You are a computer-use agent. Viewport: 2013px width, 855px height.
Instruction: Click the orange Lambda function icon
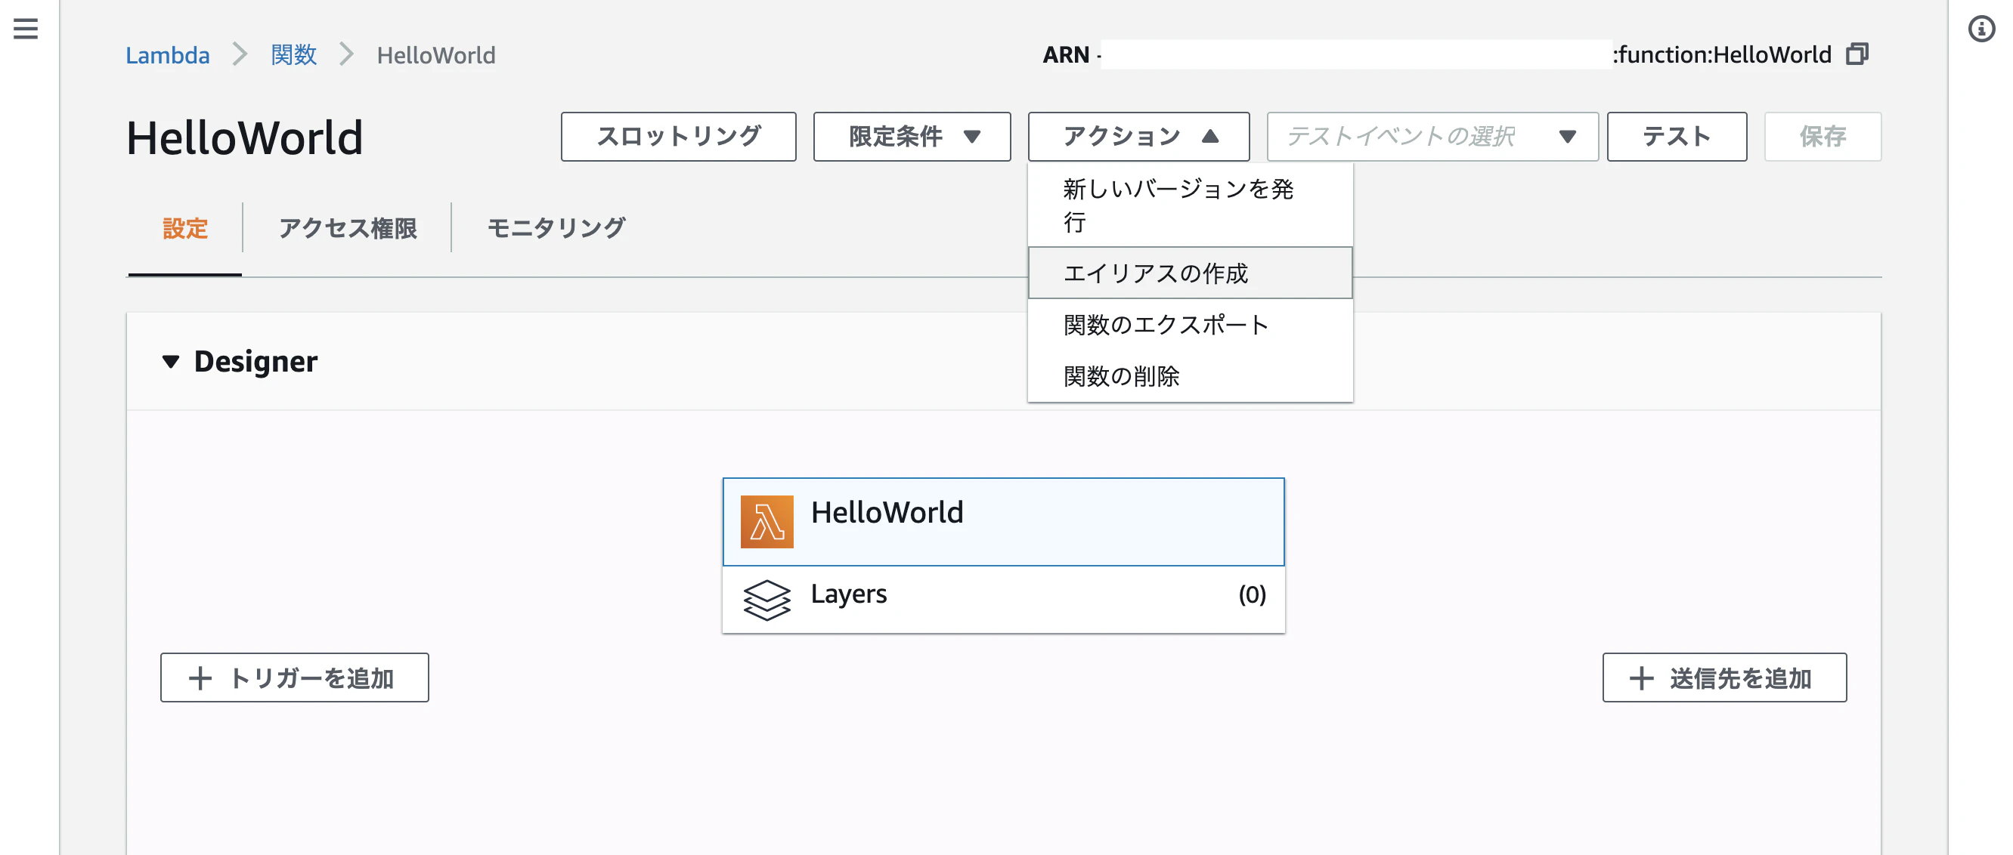coord(766,522)
